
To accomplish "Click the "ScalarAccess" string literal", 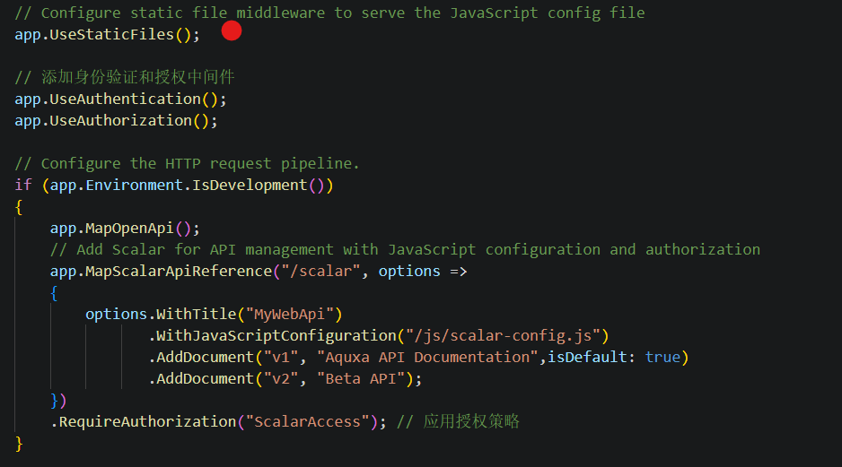I will tap(307, 422).
